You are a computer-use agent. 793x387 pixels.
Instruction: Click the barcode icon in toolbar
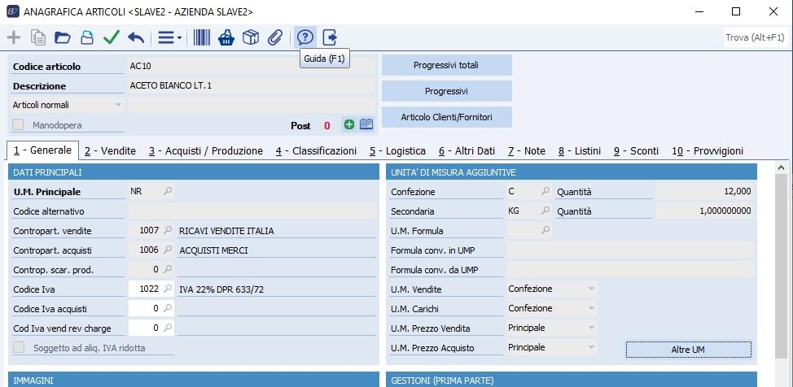click(202, 37)
